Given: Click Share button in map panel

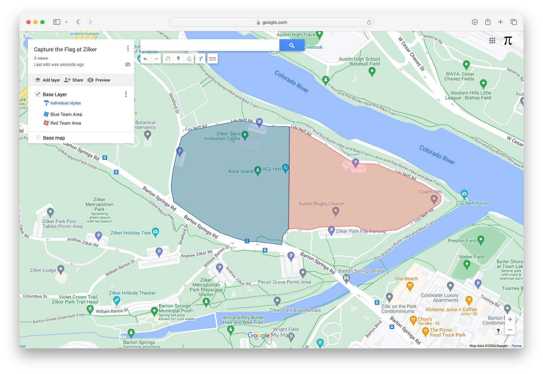Looking at the screenshot, I should [x=74, y=80].
